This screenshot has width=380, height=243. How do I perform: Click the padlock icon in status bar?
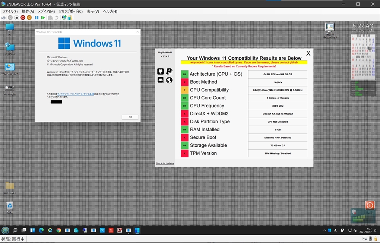[x=376, y=239]
